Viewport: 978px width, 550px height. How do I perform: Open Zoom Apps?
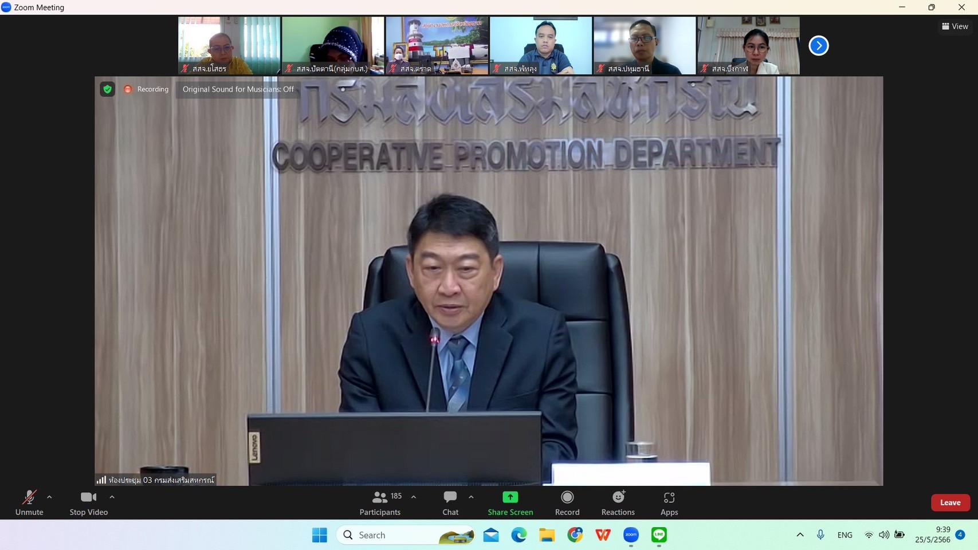pos(669,503)
